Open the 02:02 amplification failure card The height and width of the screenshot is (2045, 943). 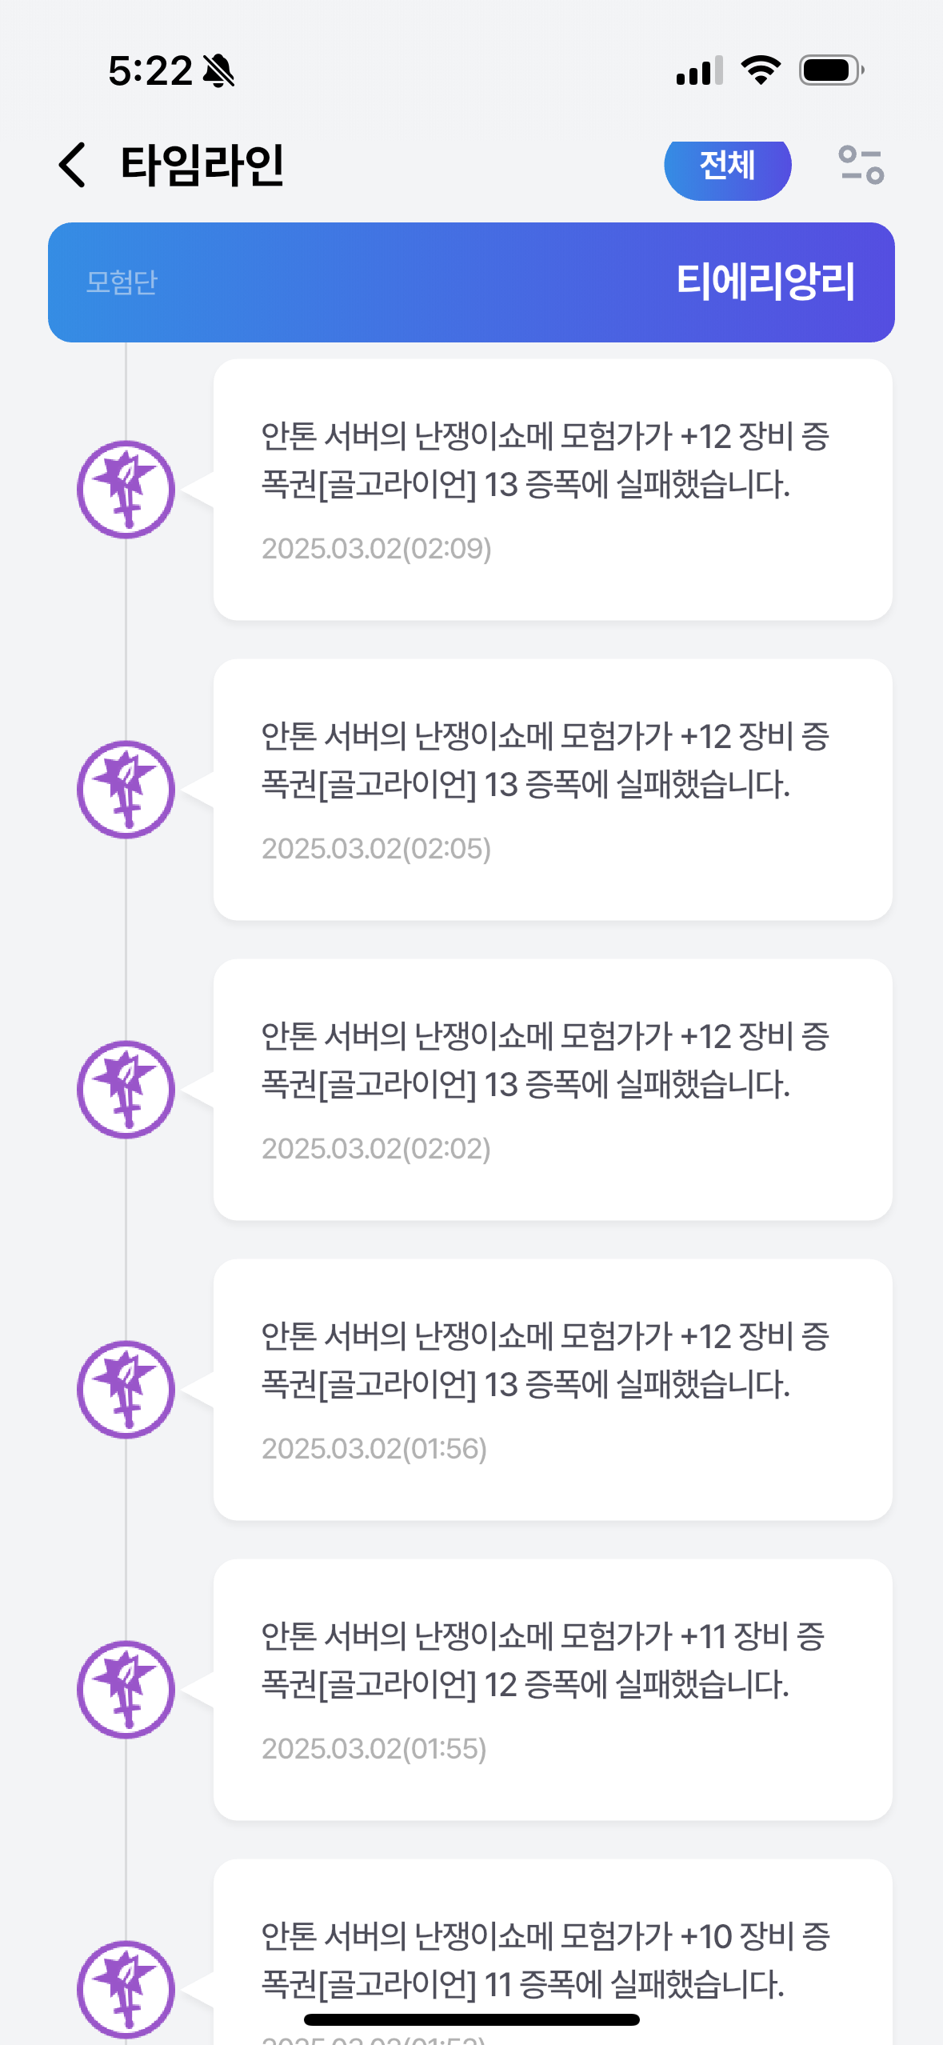(x=552, y=1090)
